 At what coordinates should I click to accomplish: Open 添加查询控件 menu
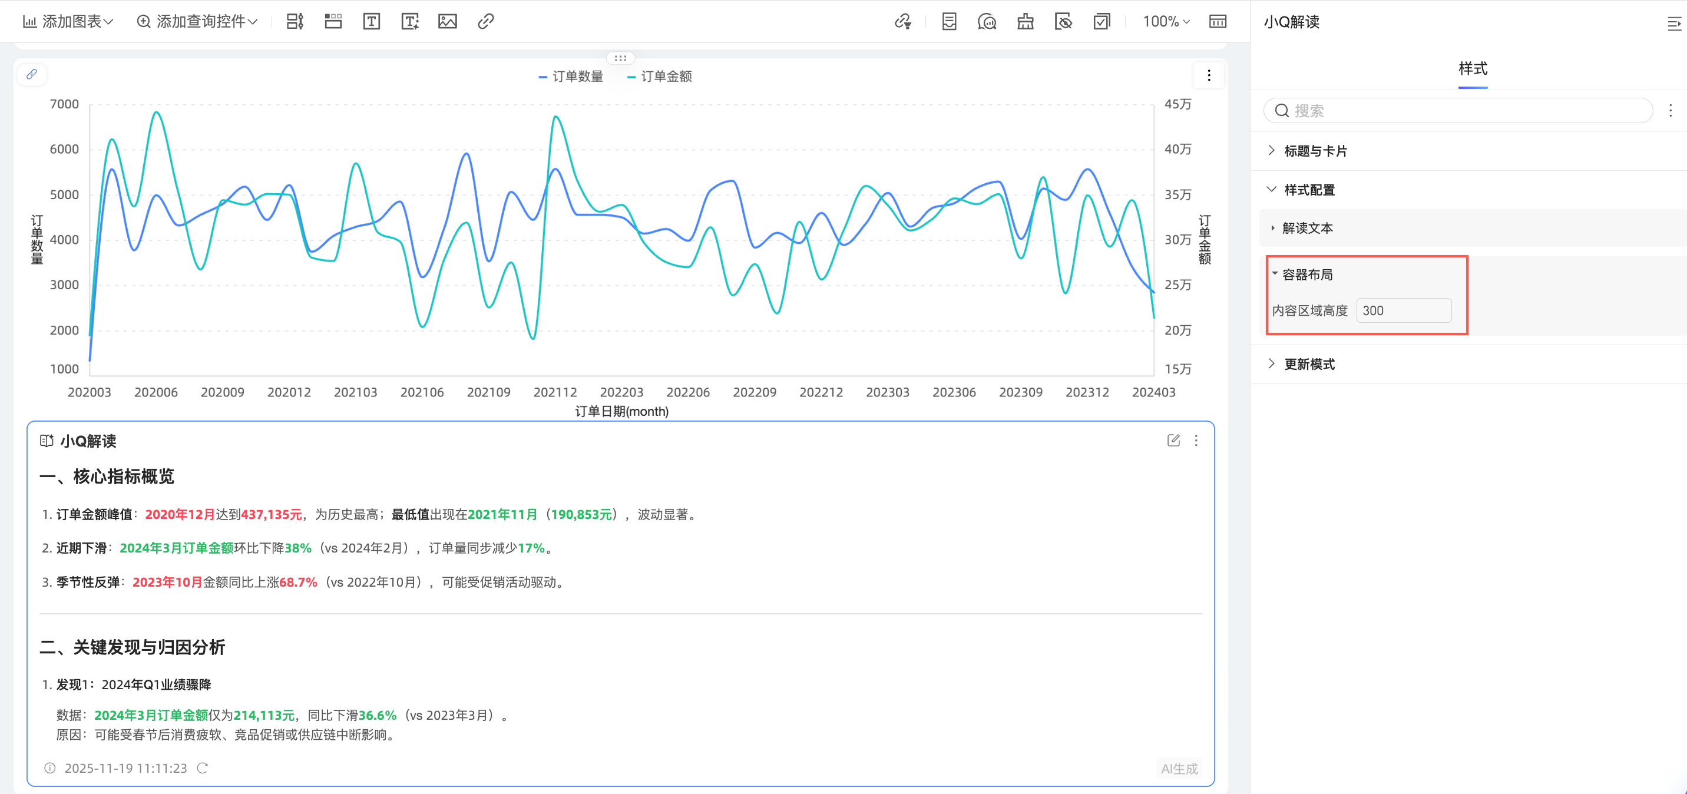197,22
